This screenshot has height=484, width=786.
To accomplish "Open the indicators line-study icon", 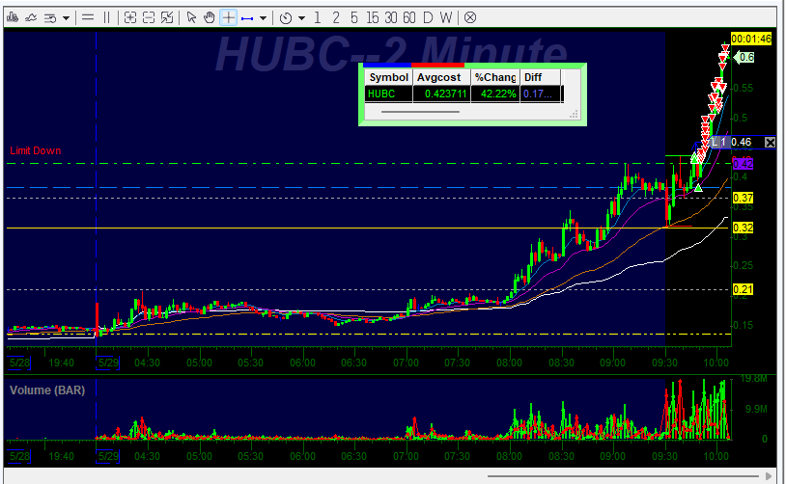I will coord(31,18).
